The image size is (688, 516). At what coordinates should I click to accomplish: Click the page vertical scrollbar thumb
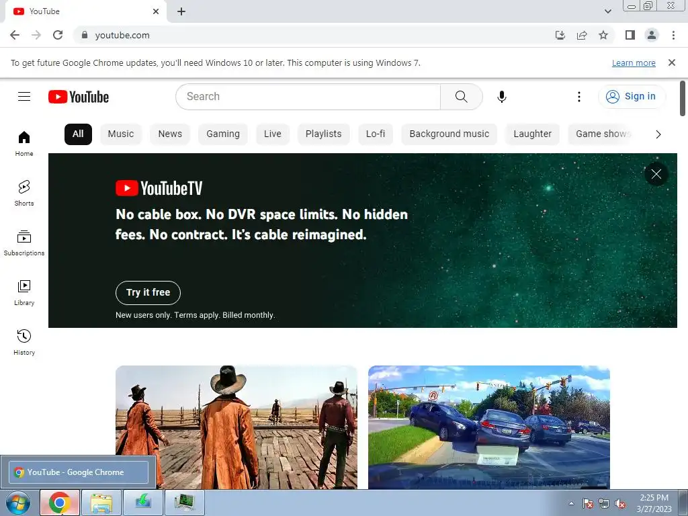coord(683,98)
